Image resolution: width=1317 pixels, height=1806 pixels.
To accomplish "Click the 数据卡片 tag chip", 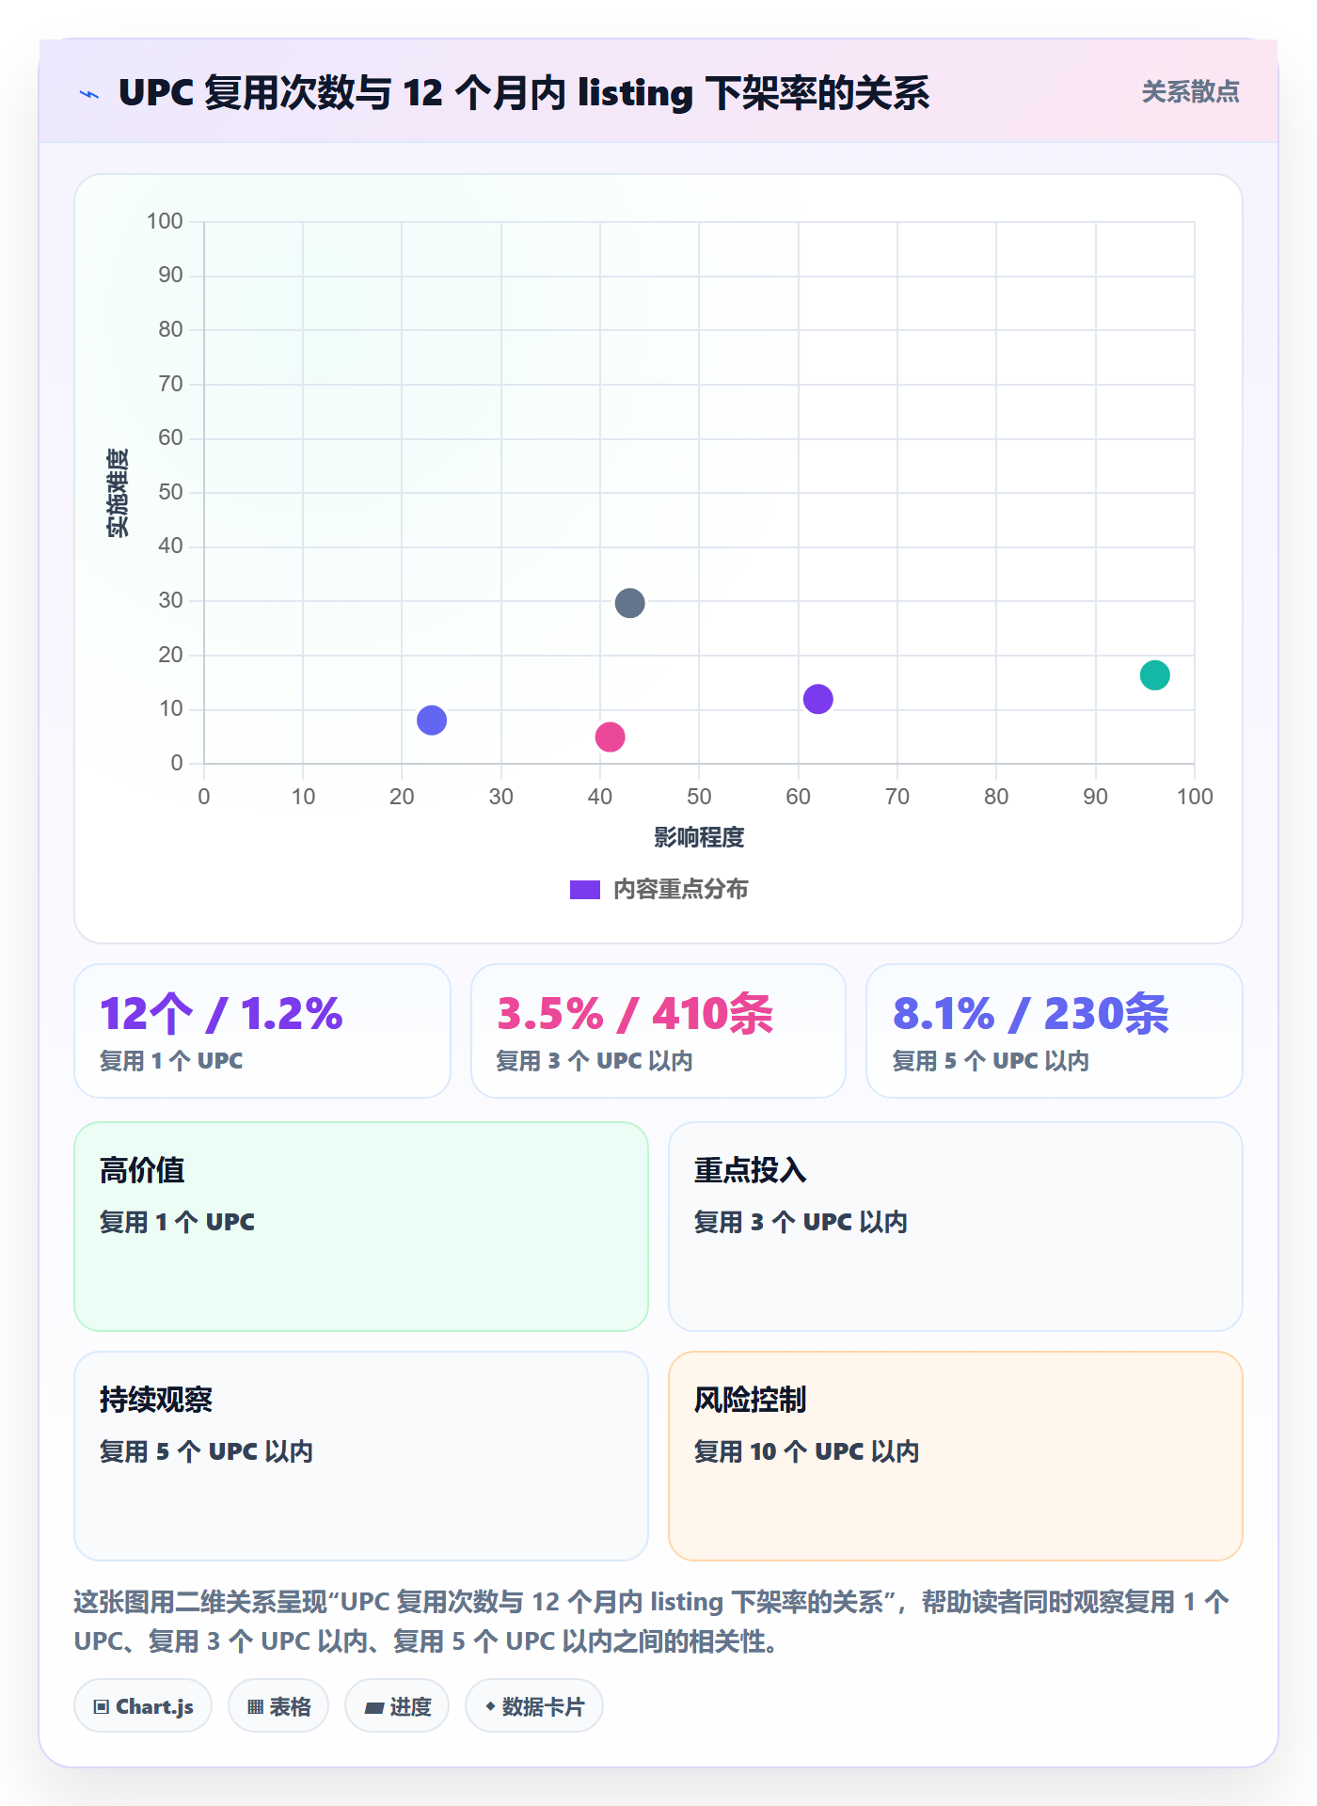I will tap(534, 1706).
